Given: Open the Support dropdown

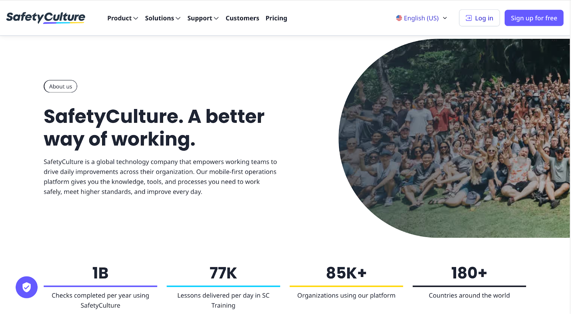Looking at the screenshot, I should (x=202, y=18).
